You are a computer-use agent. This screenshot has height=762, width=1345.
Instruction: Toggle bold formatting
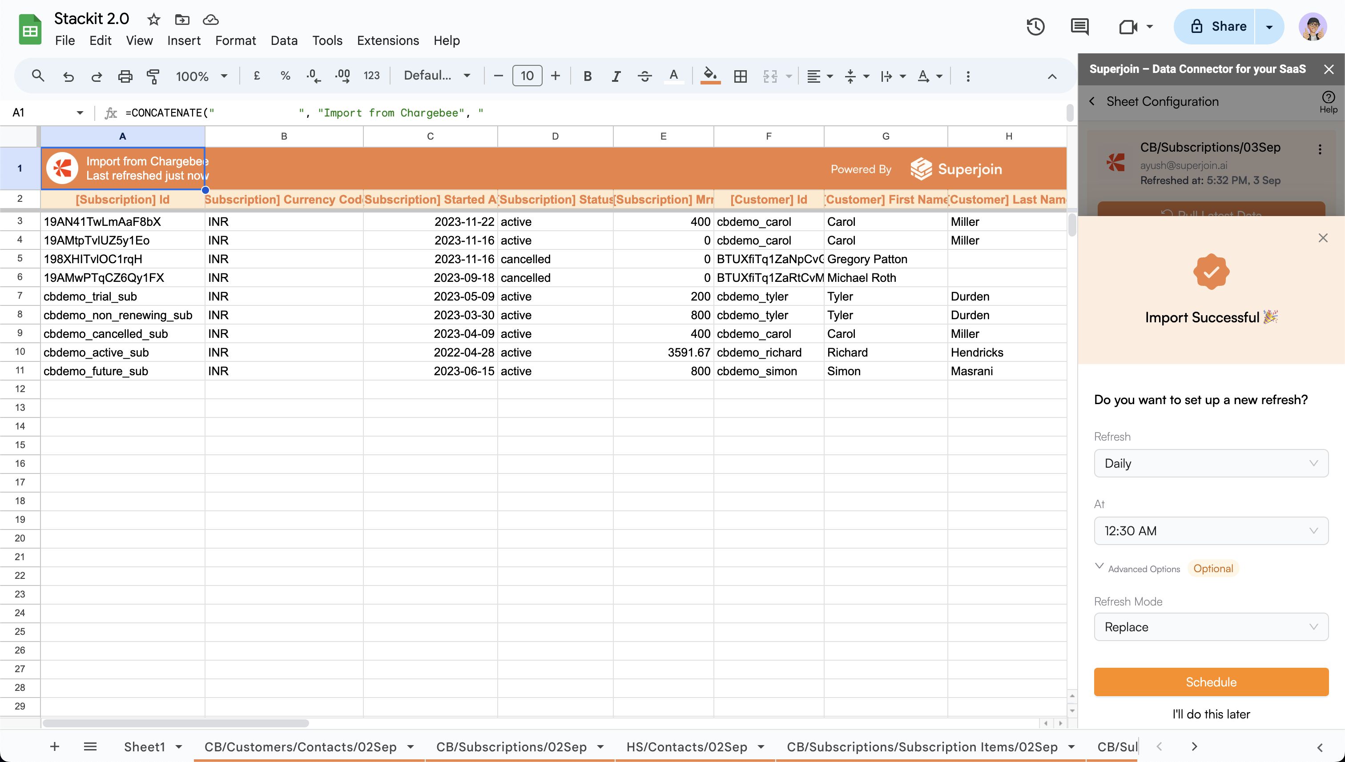click(588, 76)
